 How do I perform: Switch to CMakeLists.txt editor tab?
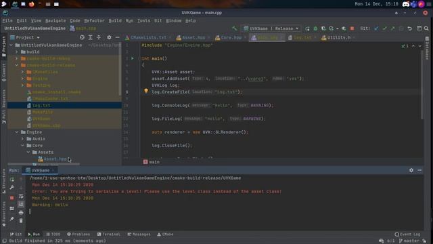tap(148, 37)
